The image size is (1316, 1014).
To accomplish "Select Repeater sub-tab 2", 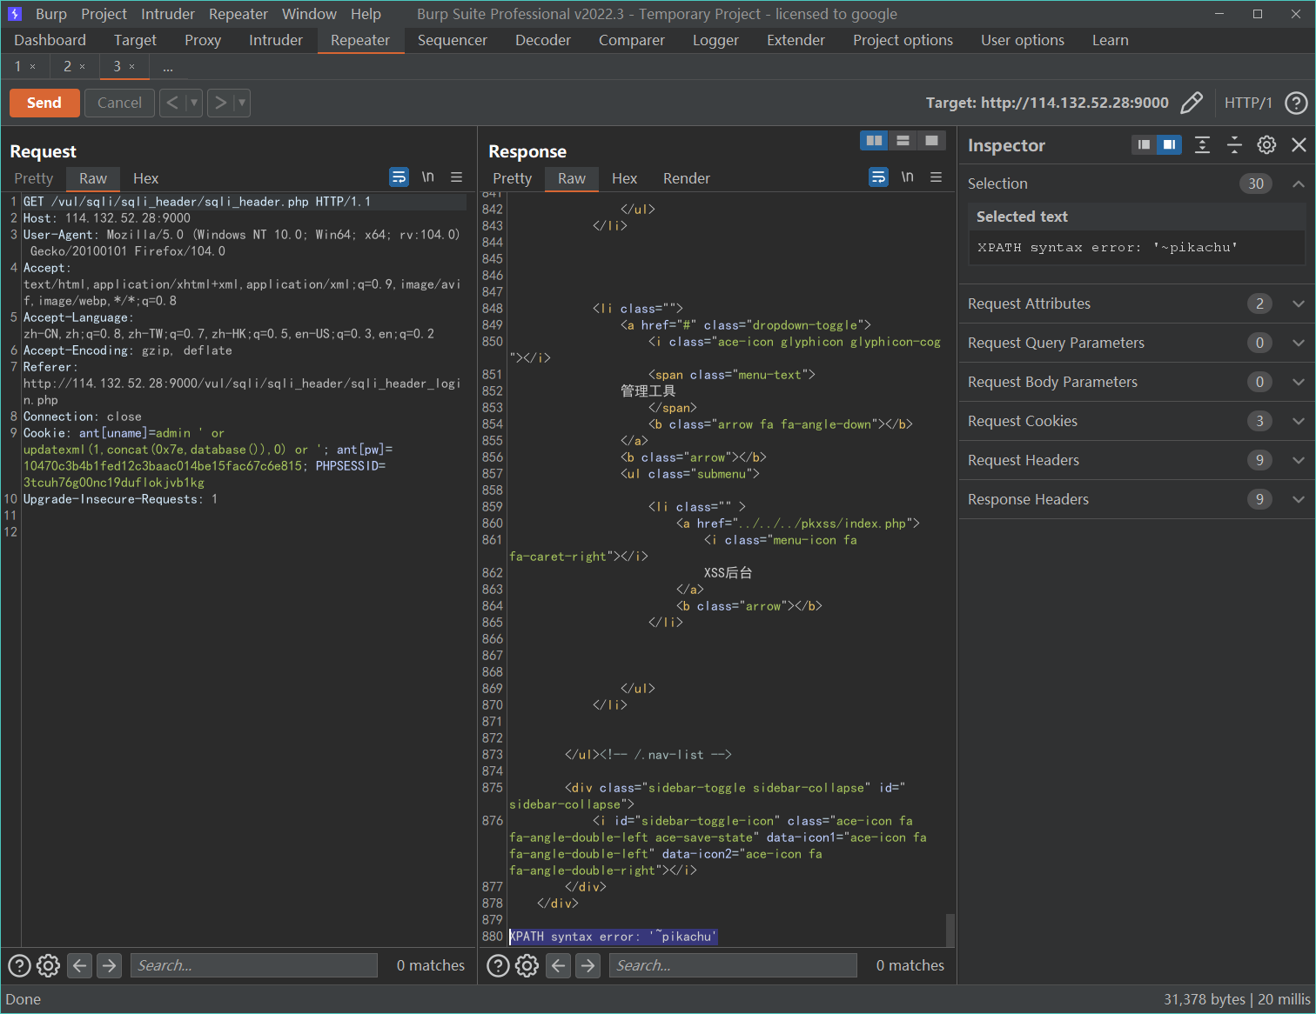I will 67,66.
